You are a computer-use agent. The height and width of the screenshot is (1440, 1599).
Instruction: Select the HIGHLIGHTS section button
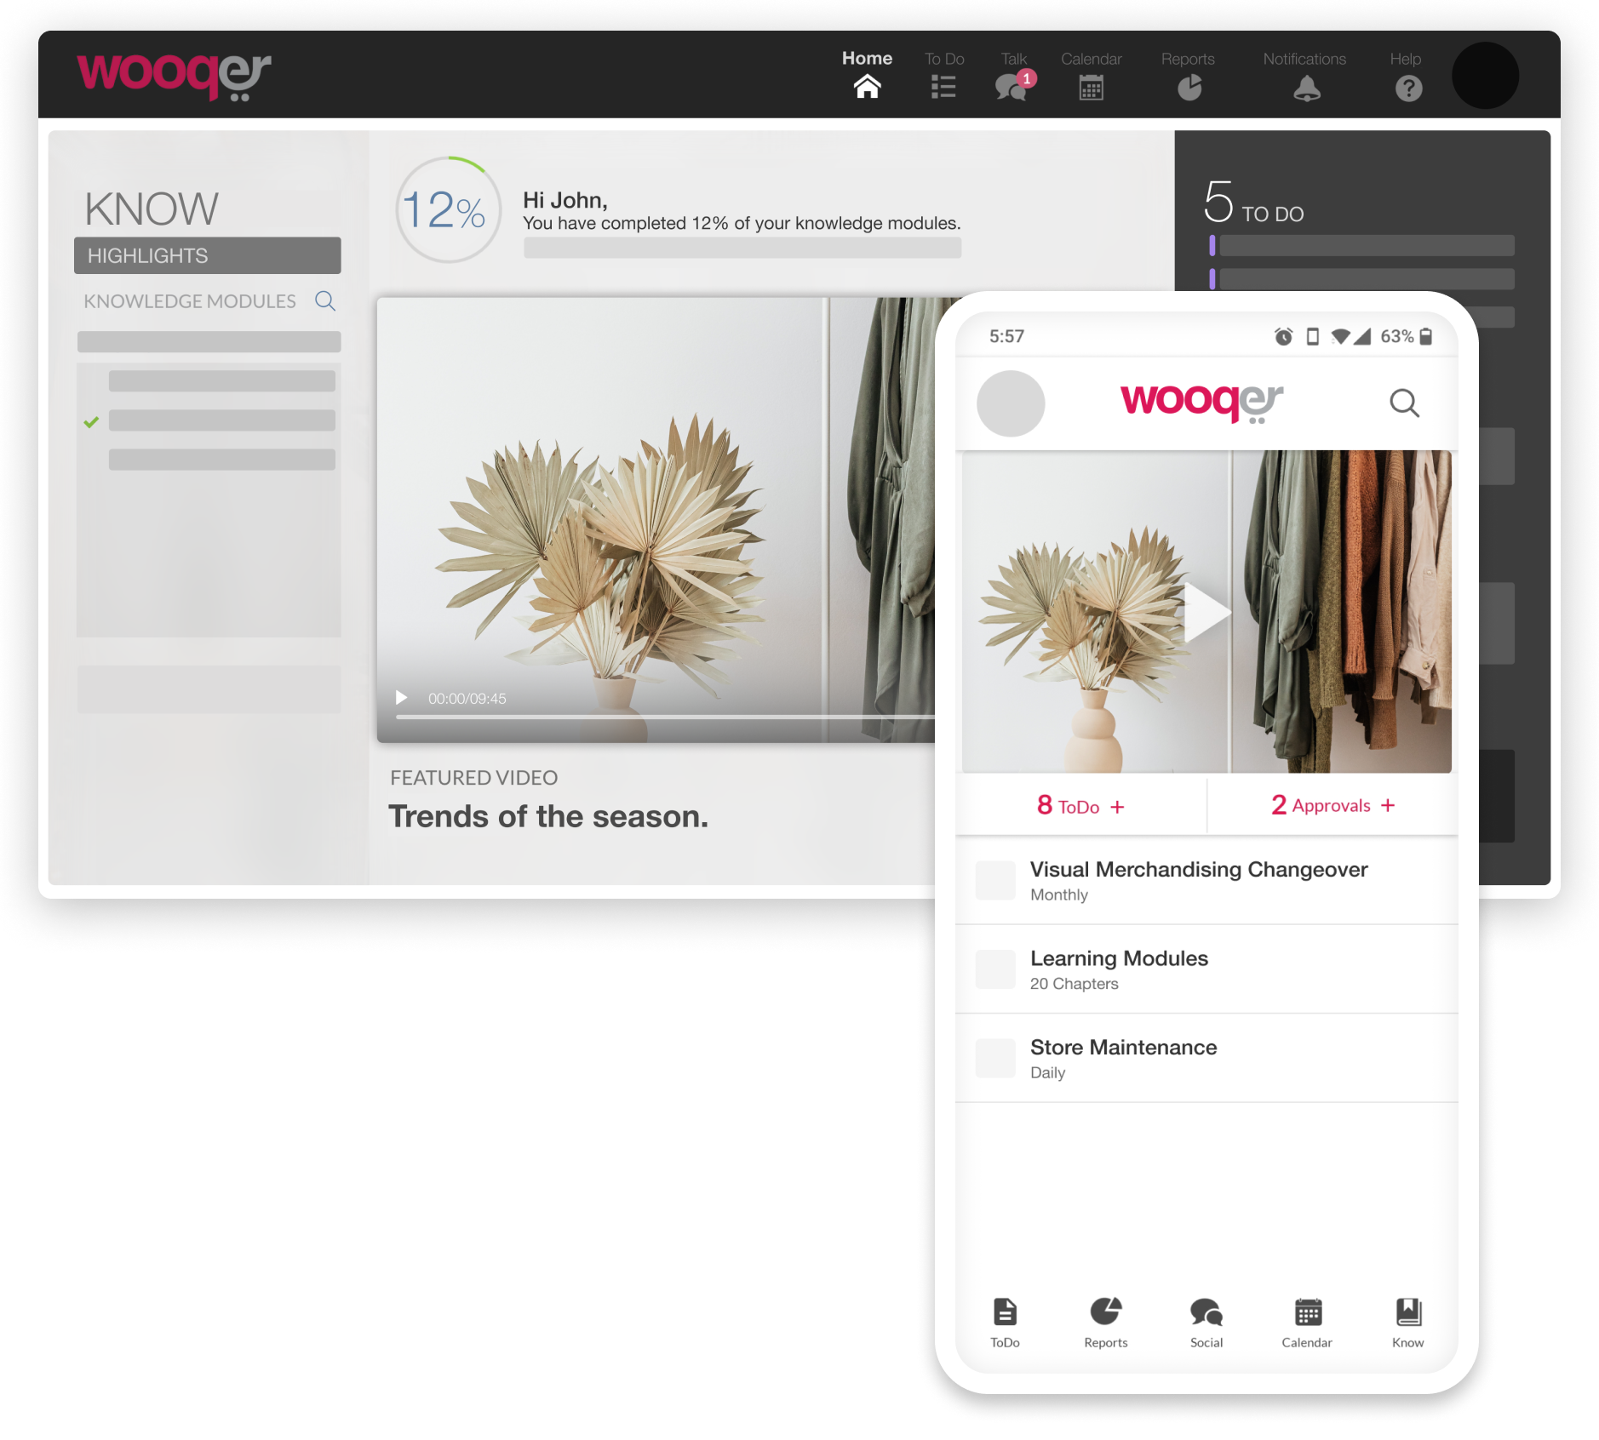(207, 255)
